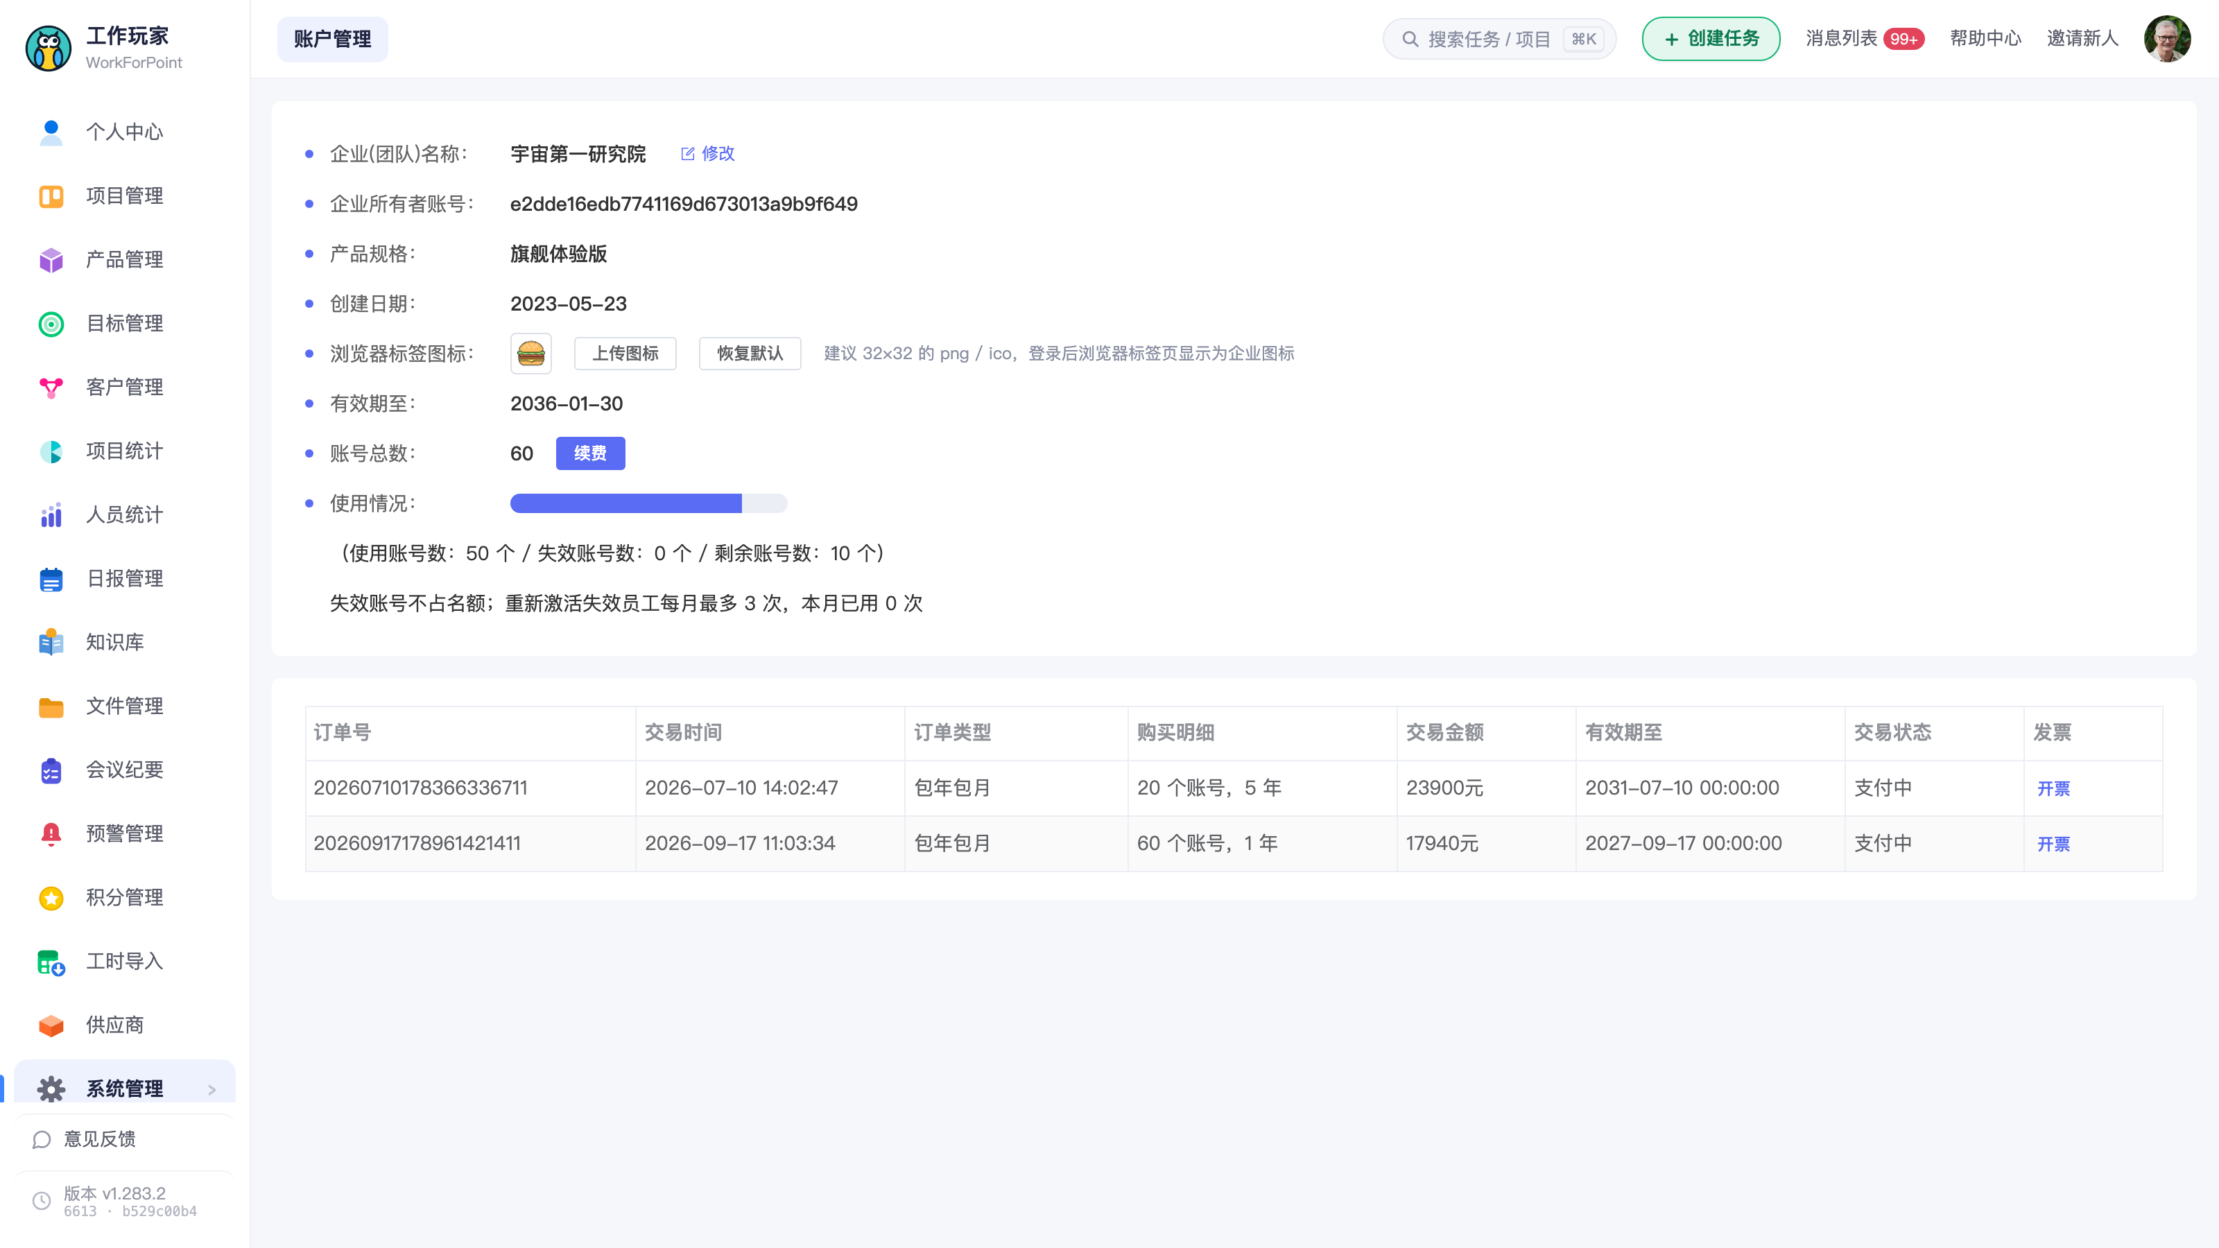2219x1248 pixels.
Task: Click 2026-07-10 14:02:47 transaction time
Action: tap(742, 788)
